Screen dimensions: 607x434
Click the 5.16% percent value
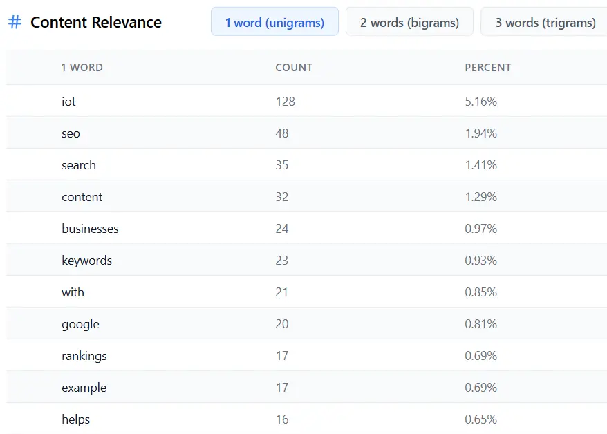[x=480, y=102]
